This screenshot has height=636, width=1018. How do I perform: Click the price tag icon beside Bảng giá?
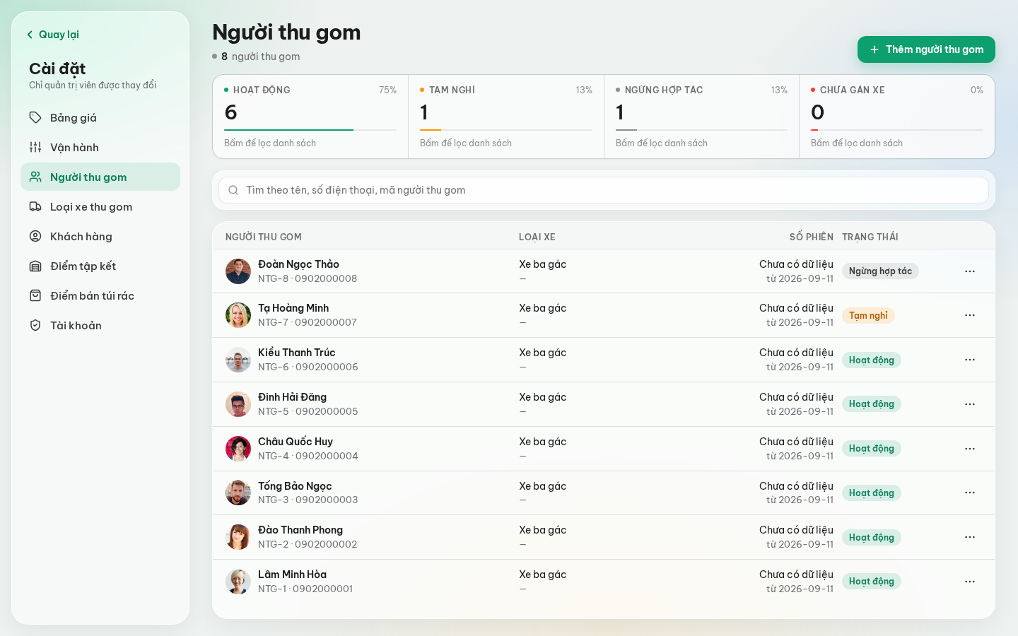click(x=35, y=117)
